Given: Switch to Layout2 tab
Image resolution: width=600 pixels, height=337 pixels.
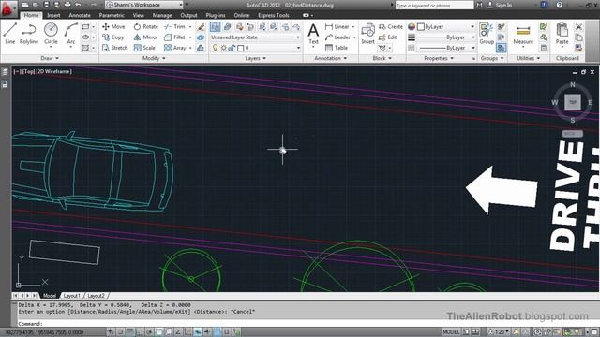Looking at the screenshot, I should pyautogui.click(x=96, y=296).
